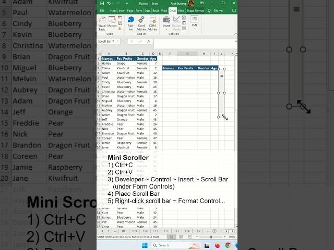334x250 pixels.
Task: Switch to the Insert ribbon tab
Action: [x=122, y=10]
